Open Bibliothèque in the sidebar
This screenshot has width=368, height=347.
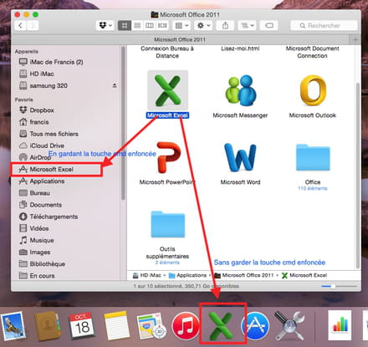(x=42, y=263)
